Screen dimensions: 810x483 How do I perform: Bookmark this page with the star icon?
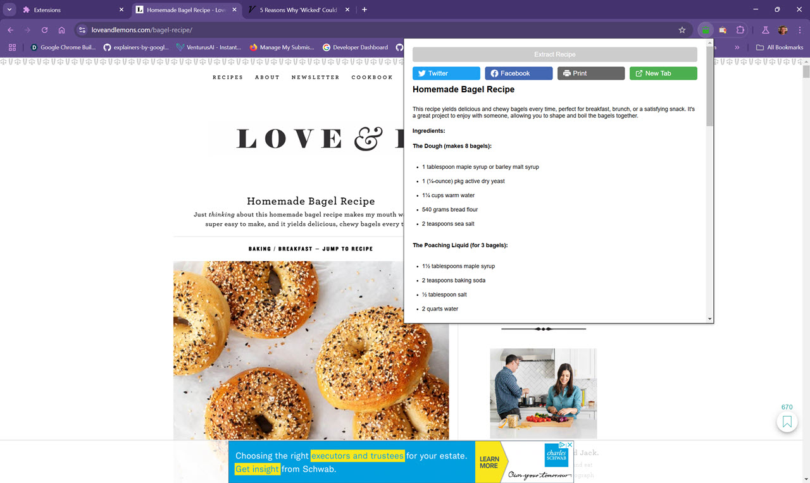click(x=682, y=30)
